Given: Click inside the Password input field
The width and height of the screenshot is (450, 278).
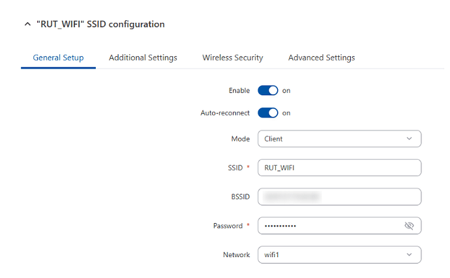Looking at the screenshot, I should coord(329,226).
